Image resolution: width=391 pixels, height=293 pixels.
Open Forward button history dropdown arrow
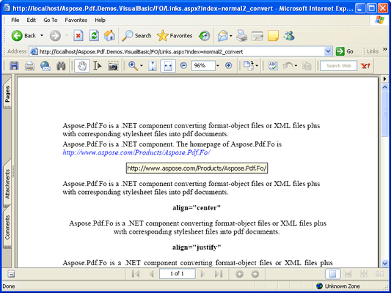[67, 36]
